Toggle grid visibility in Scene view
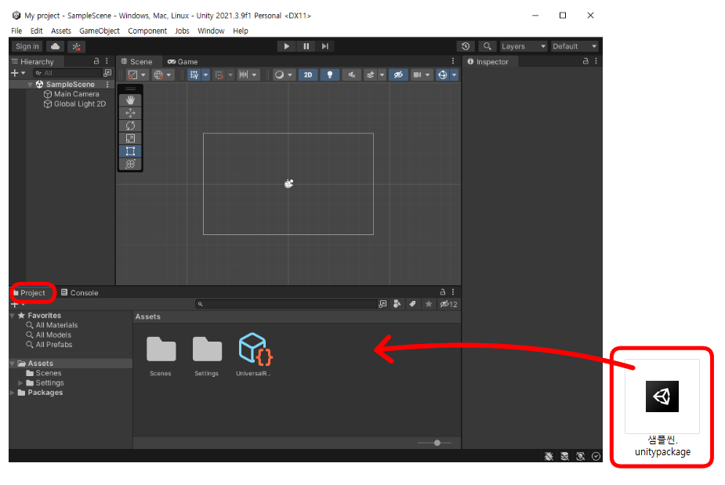 (194, 75)
